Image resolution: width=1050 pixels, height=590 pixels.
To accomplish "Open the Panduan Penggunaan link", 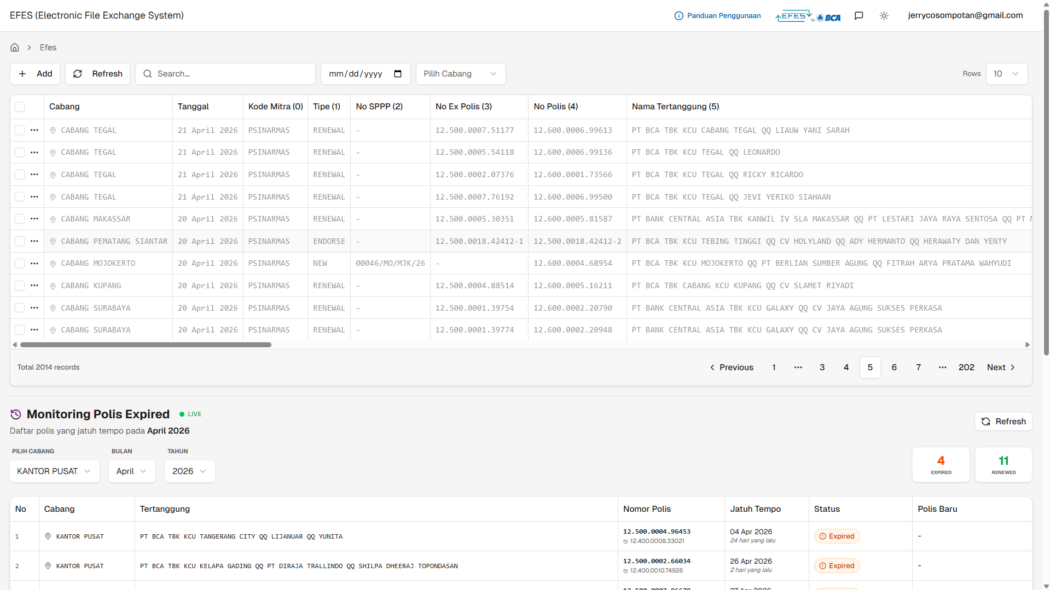I will tap(718, 16).
